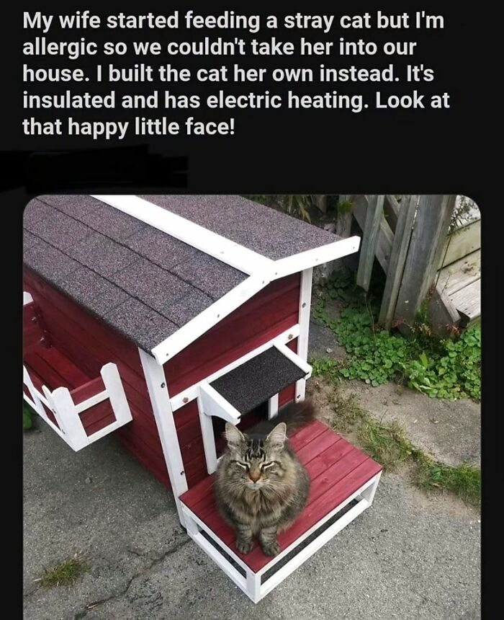Select the post text about the stray cat
This screenshot has width=504, height=620.
236,74
